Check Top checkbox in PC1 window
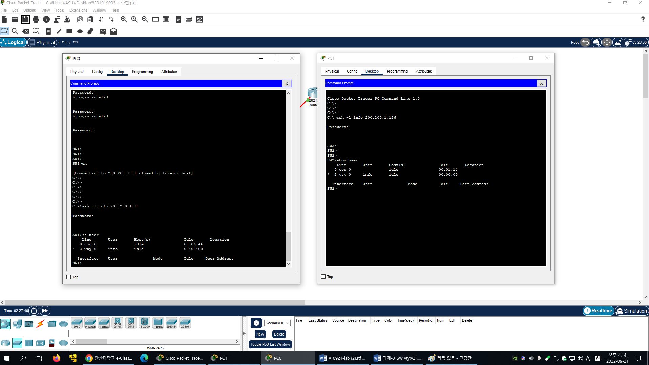This screenshot has width=649, height=365. (323, 276)
